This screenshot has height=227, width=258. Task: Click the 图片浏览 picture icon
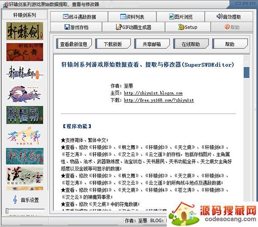(x=171, y=16)
